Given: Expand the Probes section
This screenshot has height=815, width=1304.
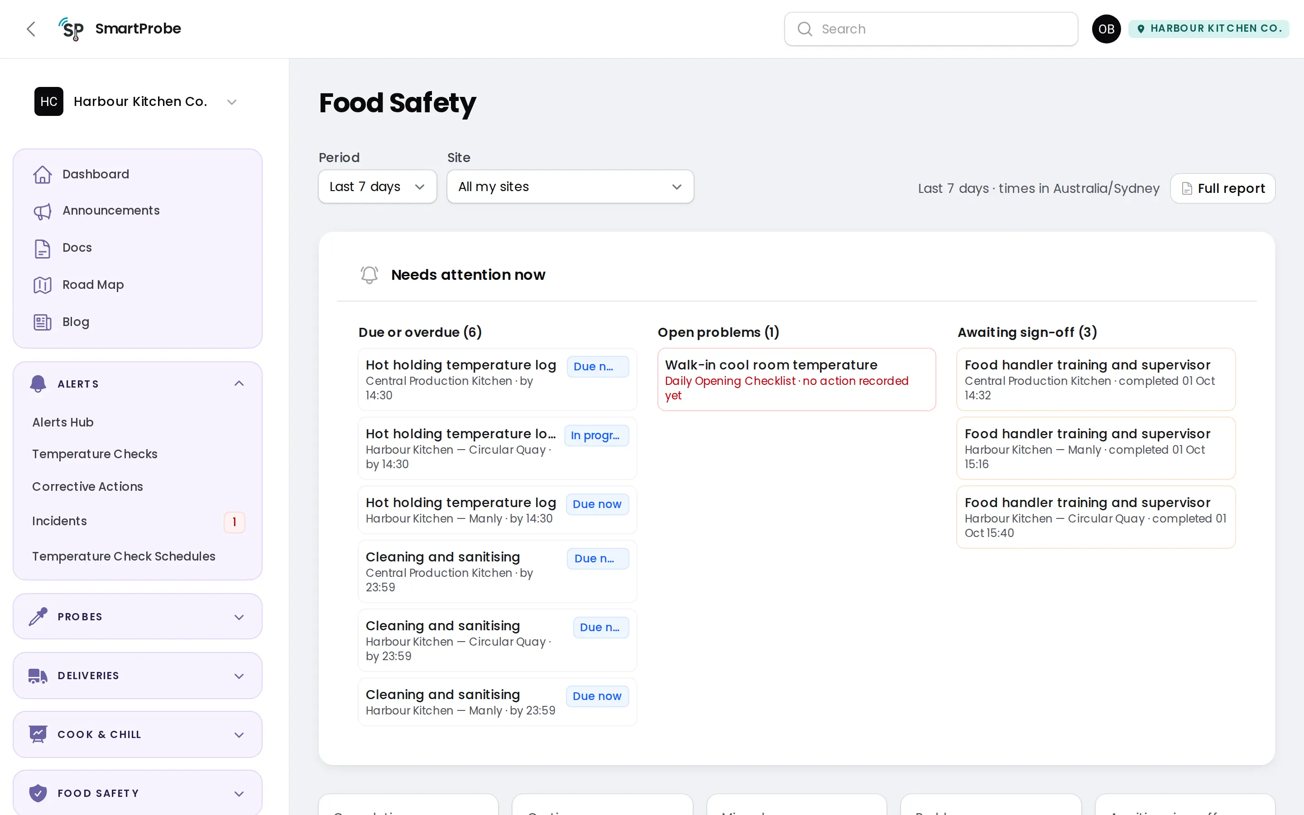Looking at the screenshot, I should tap(137, 617).
